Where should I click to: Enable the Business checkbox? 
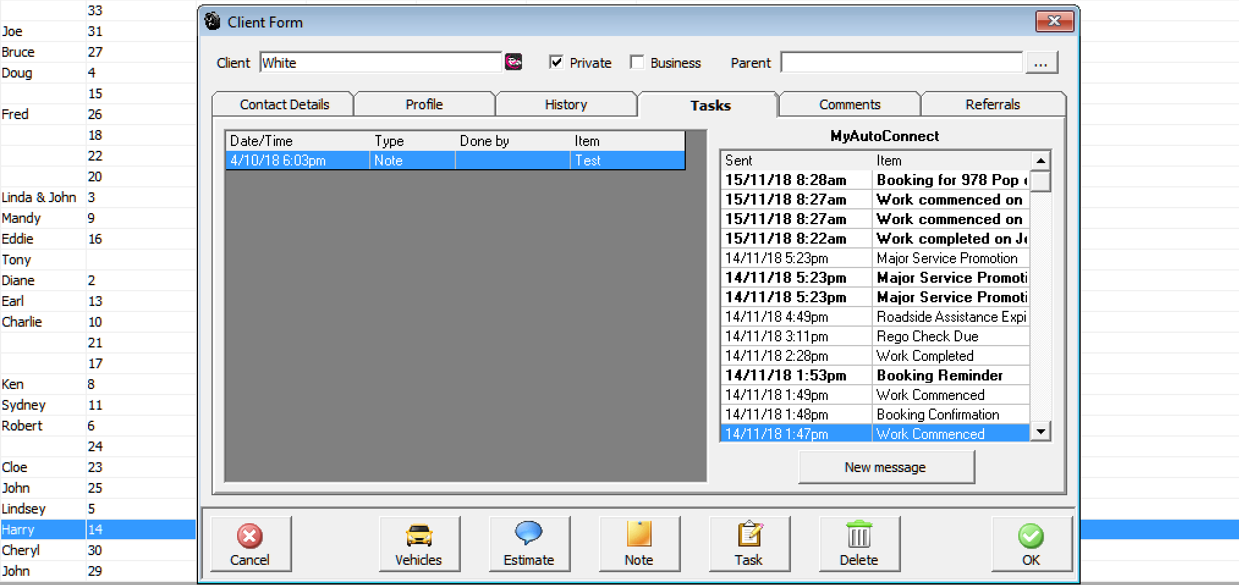pyautogui.click(x=637, y=62)
